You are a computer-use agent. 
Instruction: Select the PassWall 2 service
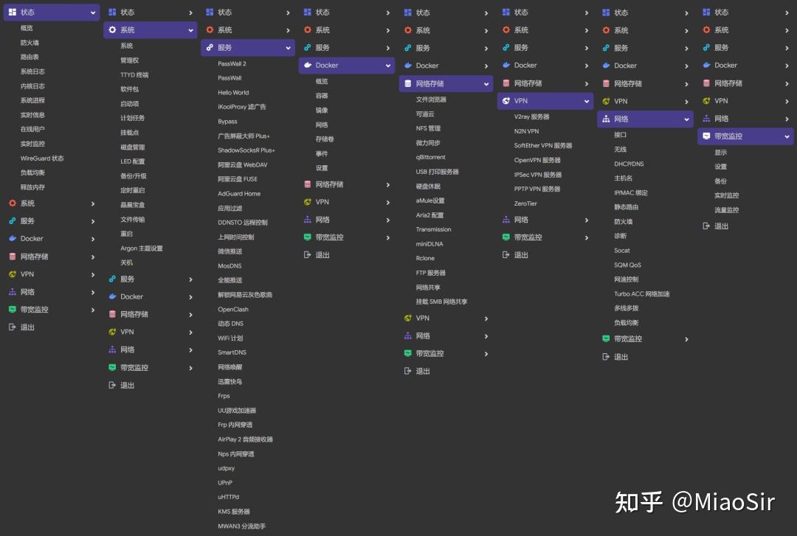click(x=232, y=63)
